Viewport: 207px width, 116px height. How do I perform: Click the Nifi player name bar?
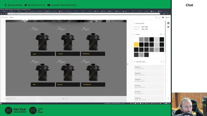click(x=43, y=84)
